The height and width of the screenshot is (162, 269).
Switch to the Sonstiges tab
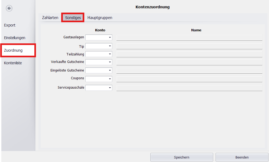72,17
